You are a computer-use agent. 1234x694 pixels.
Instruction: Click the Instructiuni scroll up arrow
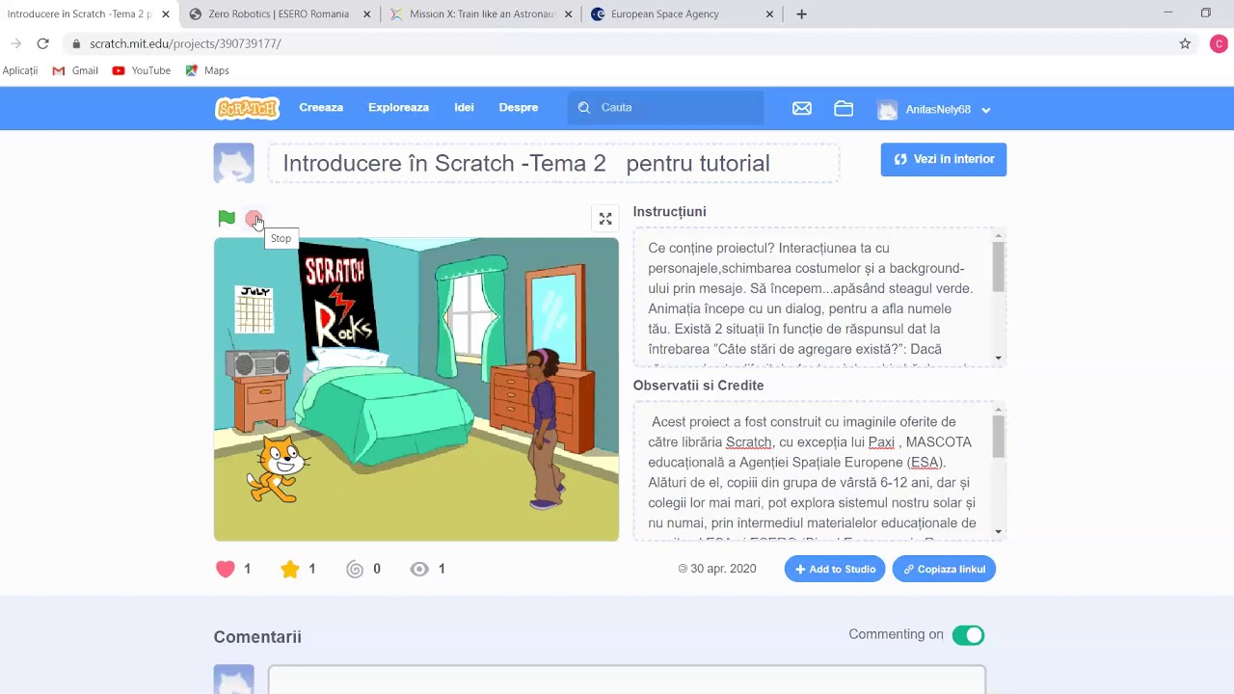pos(998,235)
